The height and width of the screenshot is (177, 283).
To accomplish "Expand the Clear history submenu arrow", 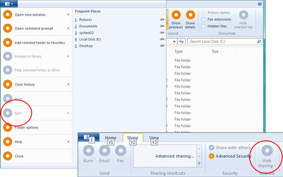I will click(x=68, y=84).
